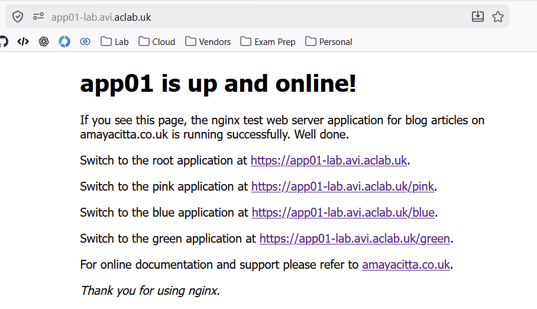Image resolution: width=537 pixels, height=309 pixels.
Task: Switch to the green application link
Action: [355, 239]
